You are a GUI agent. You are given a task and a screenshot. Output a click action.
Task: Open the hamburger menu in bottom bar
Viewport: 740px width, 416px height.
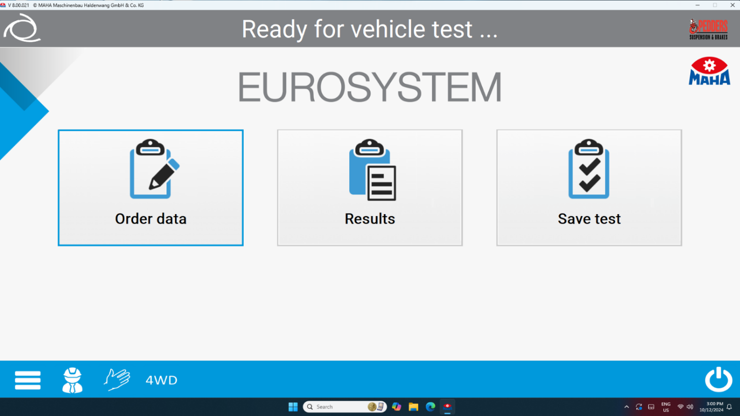point(27,380)
